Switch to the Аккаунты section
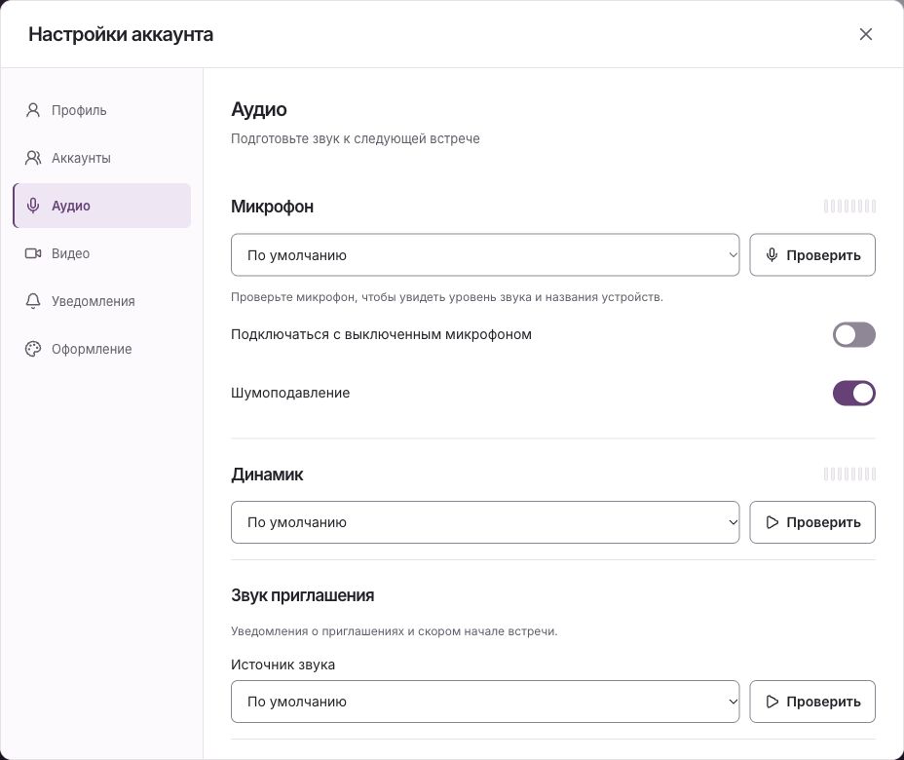Viewport: 904px width, 760px height. pos(102,158)
